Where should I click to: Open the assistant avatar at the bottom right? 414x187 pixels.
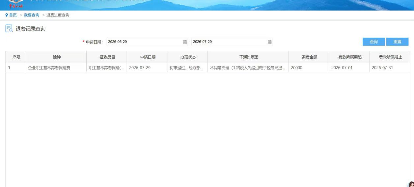coord(411,184)
